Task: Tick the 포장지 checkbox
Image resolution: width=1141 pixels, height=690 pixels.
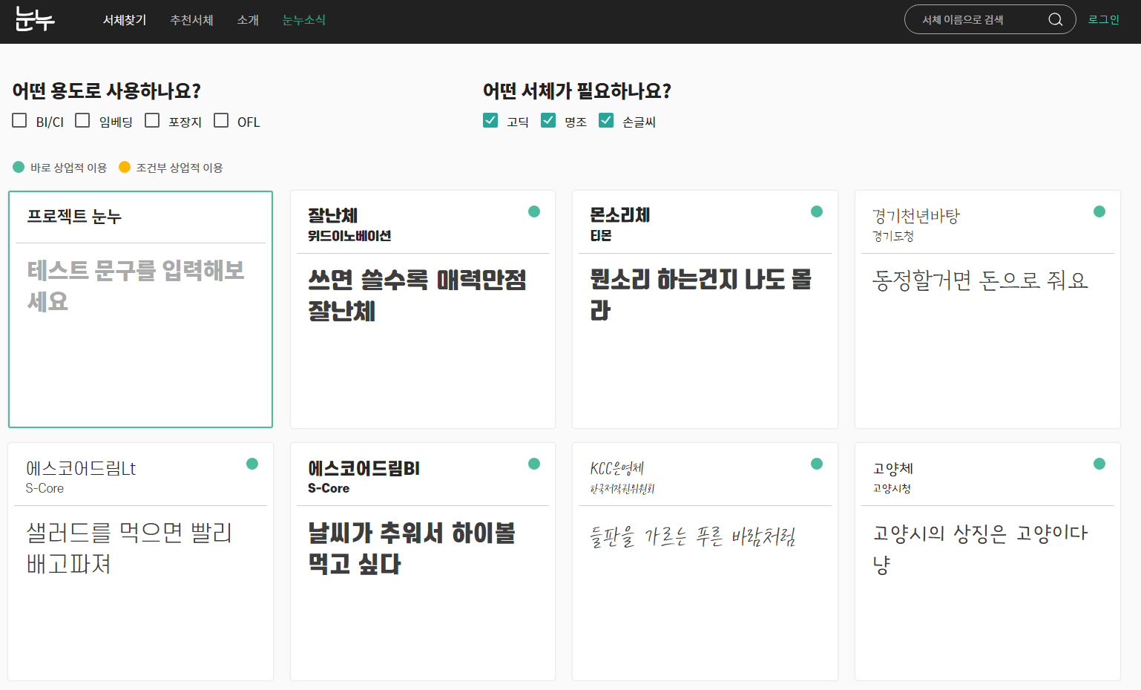Action: (x=152, y=120)
